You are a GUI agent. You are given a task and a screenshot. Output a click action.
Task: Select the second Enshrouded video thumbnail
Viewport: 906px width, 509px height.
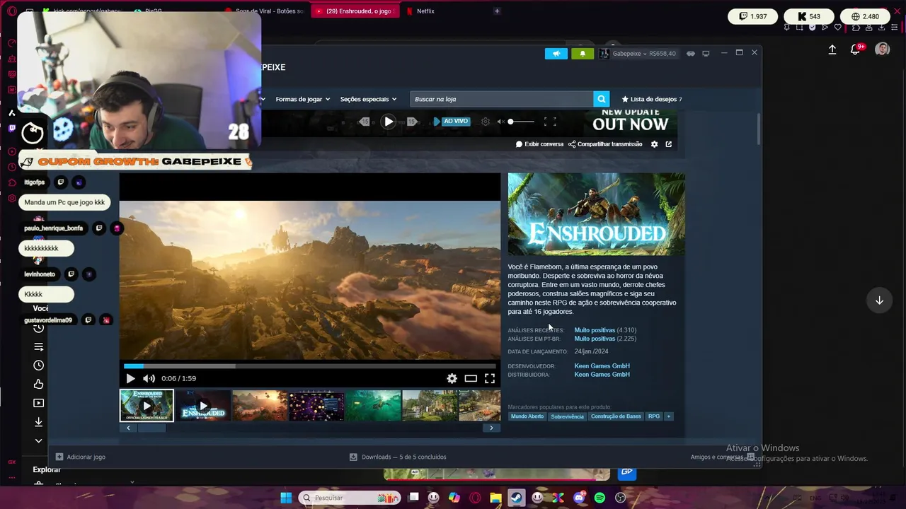pyautogui.click(x=203, y=406)
